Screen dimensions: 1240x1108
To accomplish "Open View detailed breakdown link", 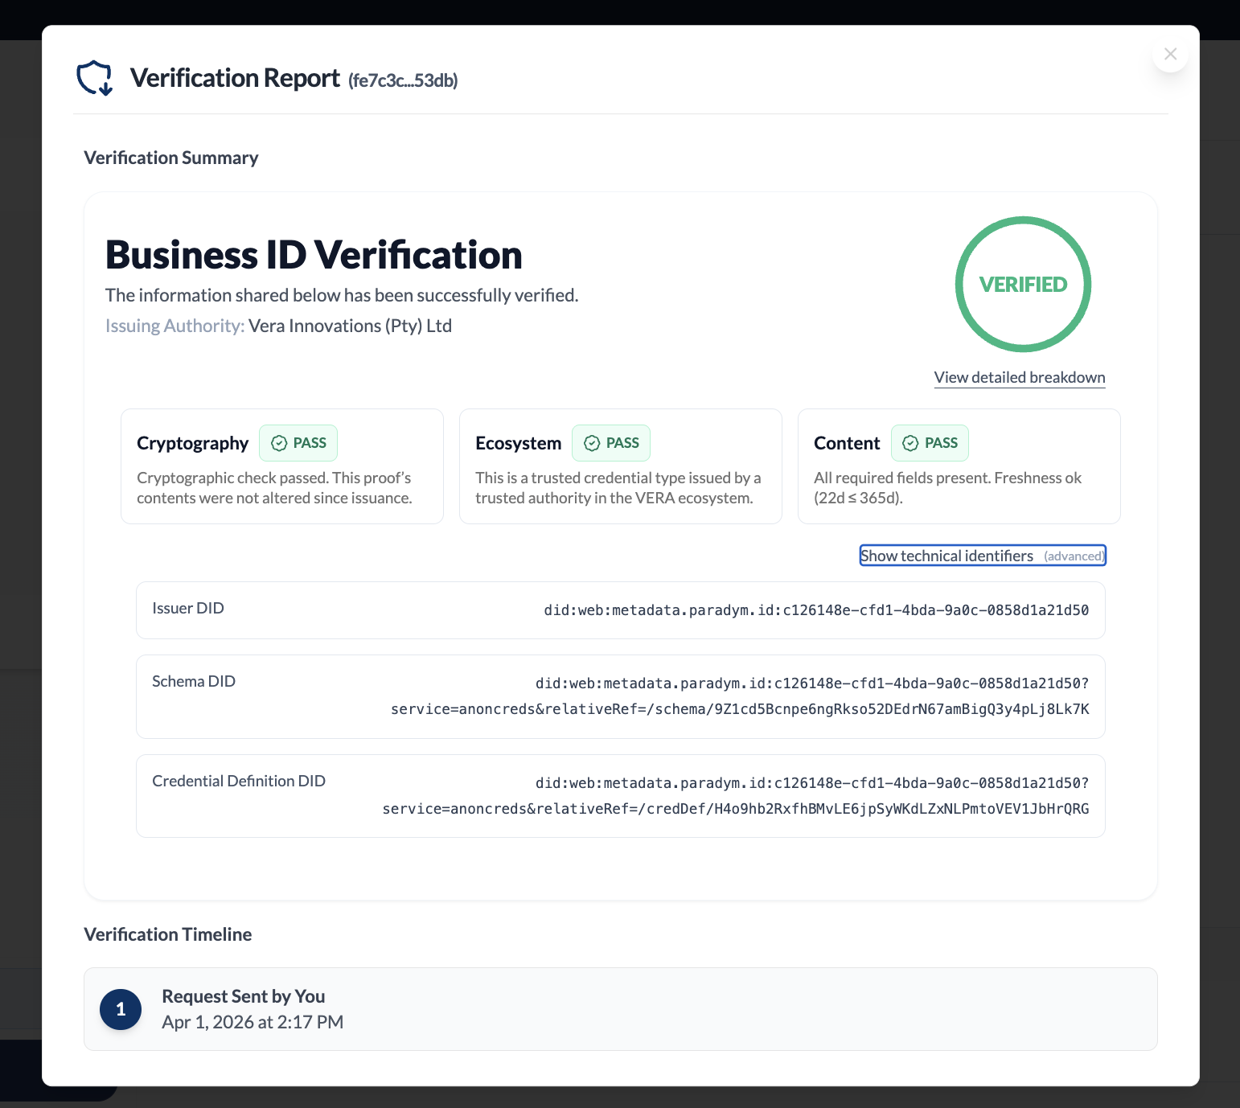I will (1019, 377).
